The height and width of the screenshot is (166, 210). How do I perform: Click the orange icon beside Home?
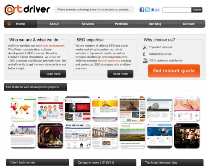[x=9, y=24]
